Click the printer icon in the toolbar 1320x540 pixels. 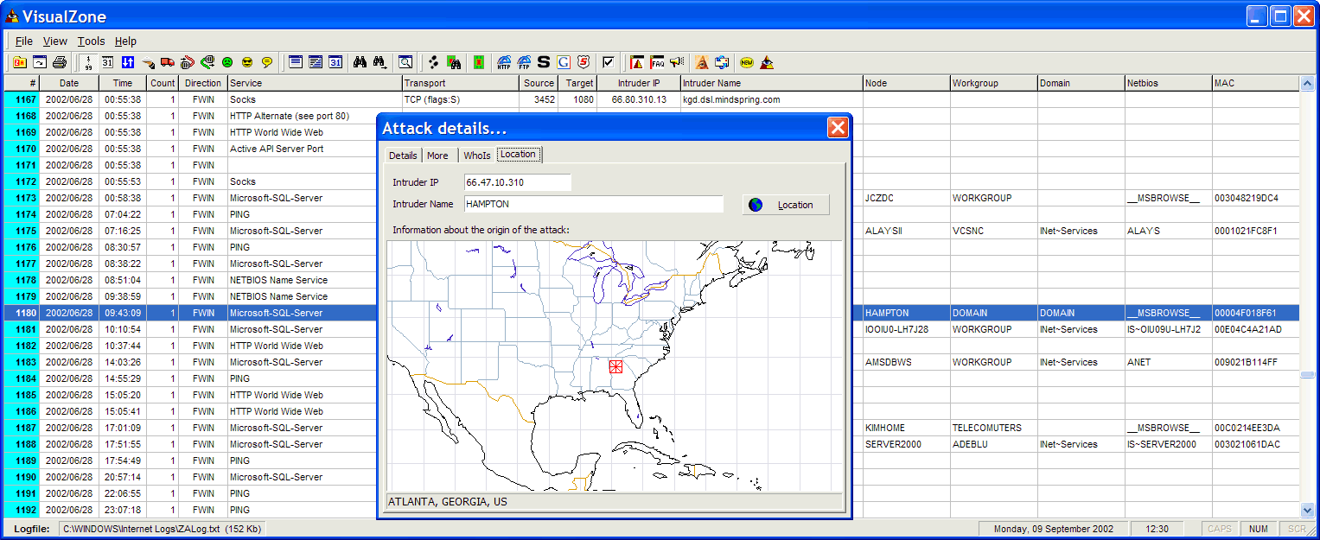(x=60, y=62)
